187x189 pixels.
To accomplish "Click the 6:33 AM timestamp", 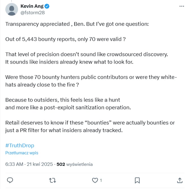I will [14, 164].
